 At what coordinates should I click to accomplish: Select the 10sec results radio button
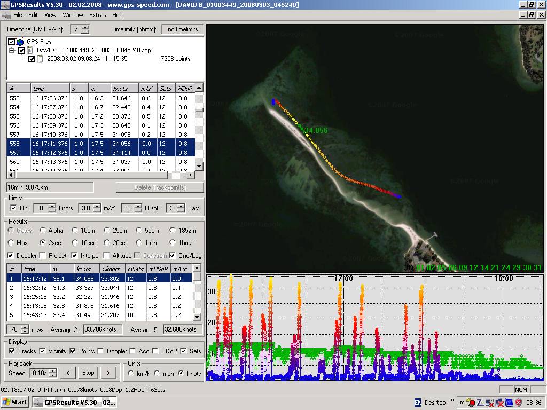pos(76,243)
